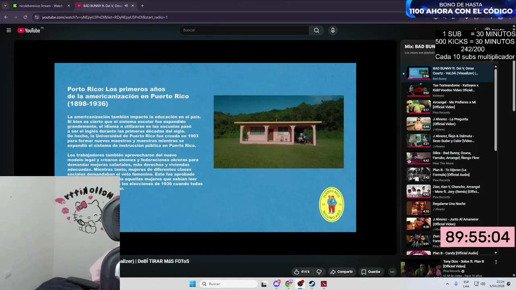Click Pina Records channel under Tony Dize

tap(452, 271)
